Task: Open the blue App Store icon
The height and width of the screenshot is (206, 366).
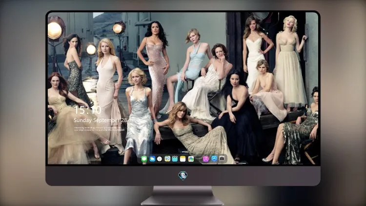Action: click(x=214, y=159)
